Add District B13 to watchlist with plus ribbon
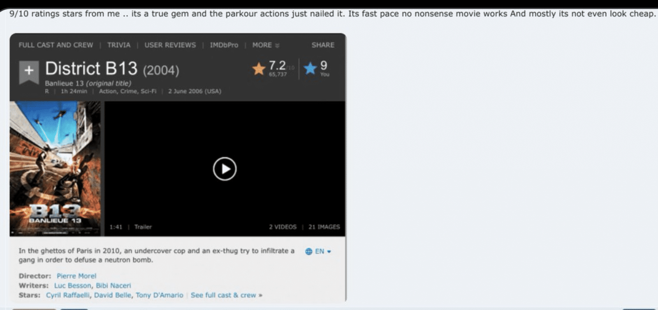The height and width of the screenshot is (310, 658). [29, 72]
